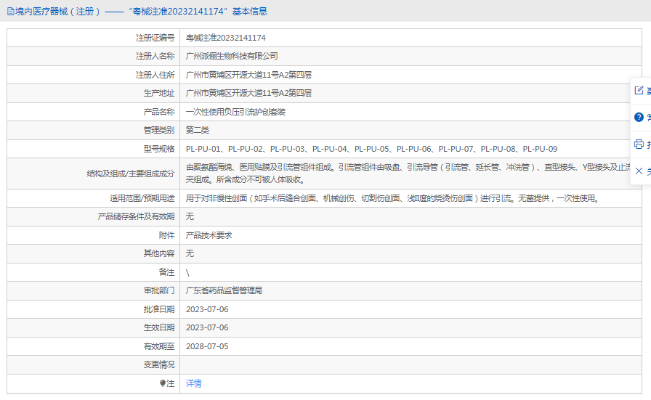This screenshot has height=400, width=651.
Task: Click registration number 粤械注准20232141174 value
Action: (225, 38)
